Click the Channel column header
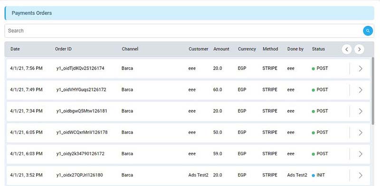Screen dimensions: 380x186 (130, 49)
